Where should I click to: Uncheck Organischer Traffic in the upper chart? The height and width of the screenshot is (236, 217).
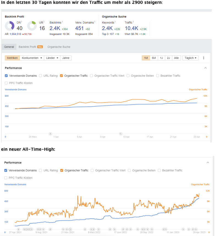click(x=61, y=76)
